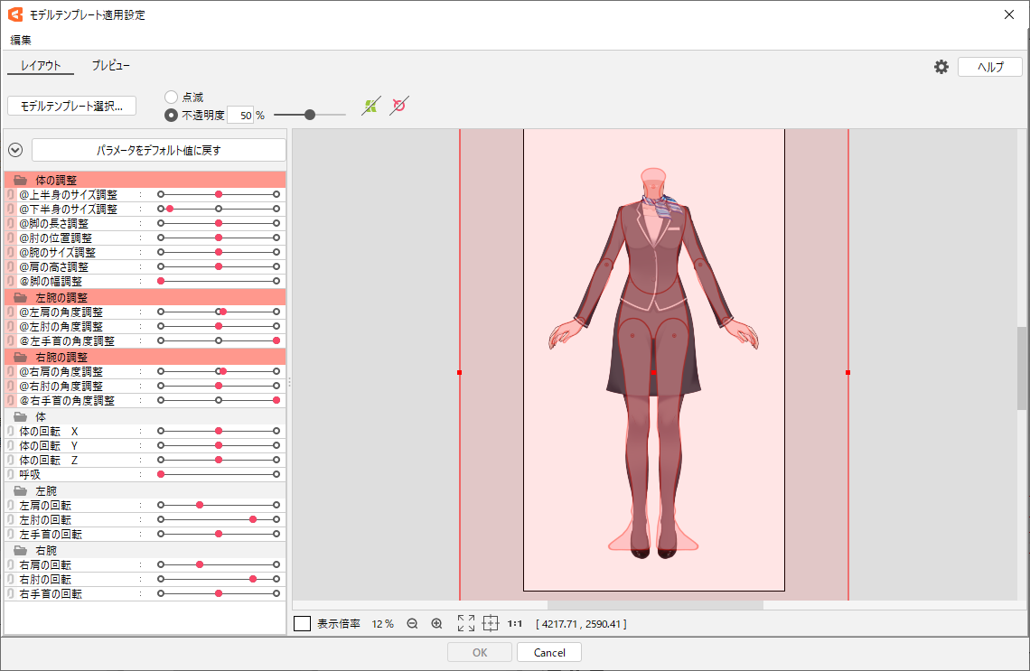Open the 編集 menu
1030x671 pixels.
click(20, 39)
